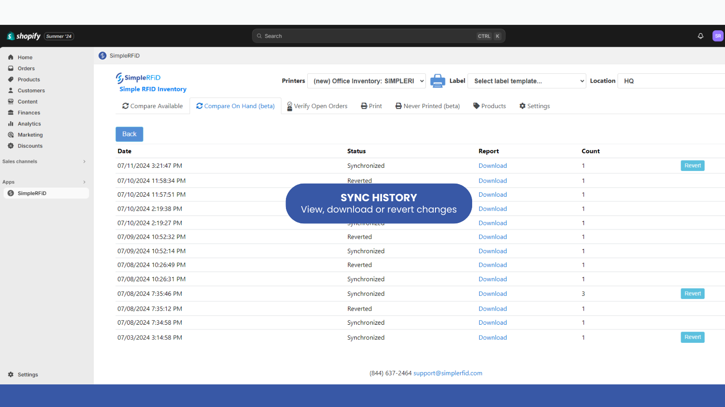Click the Settings gear icon in sidebar
Screen dimensions: 725x407
(11, 374)
